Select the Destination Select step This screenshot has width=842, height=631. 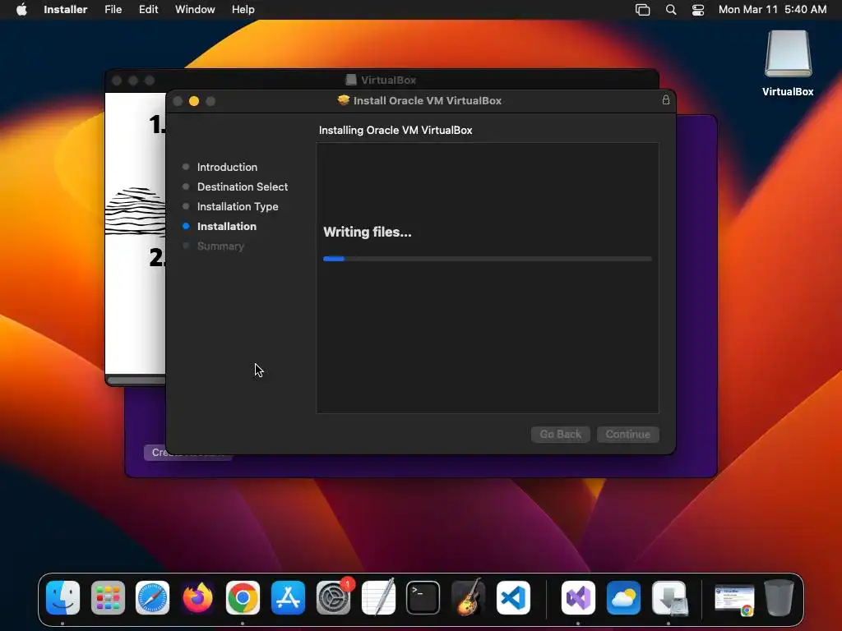(243, 187)
